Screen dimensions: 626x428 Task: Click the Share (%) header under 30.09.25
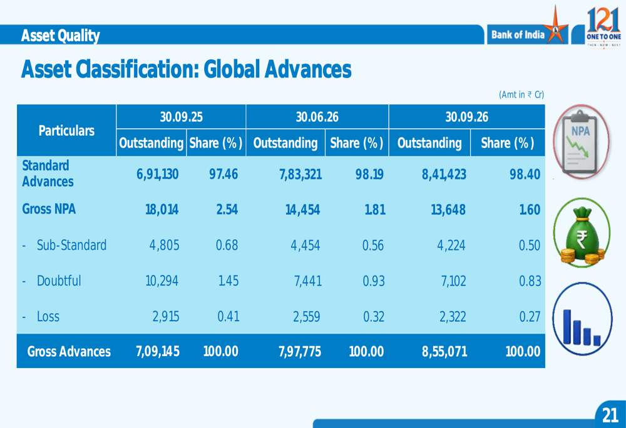coord(215,143)
